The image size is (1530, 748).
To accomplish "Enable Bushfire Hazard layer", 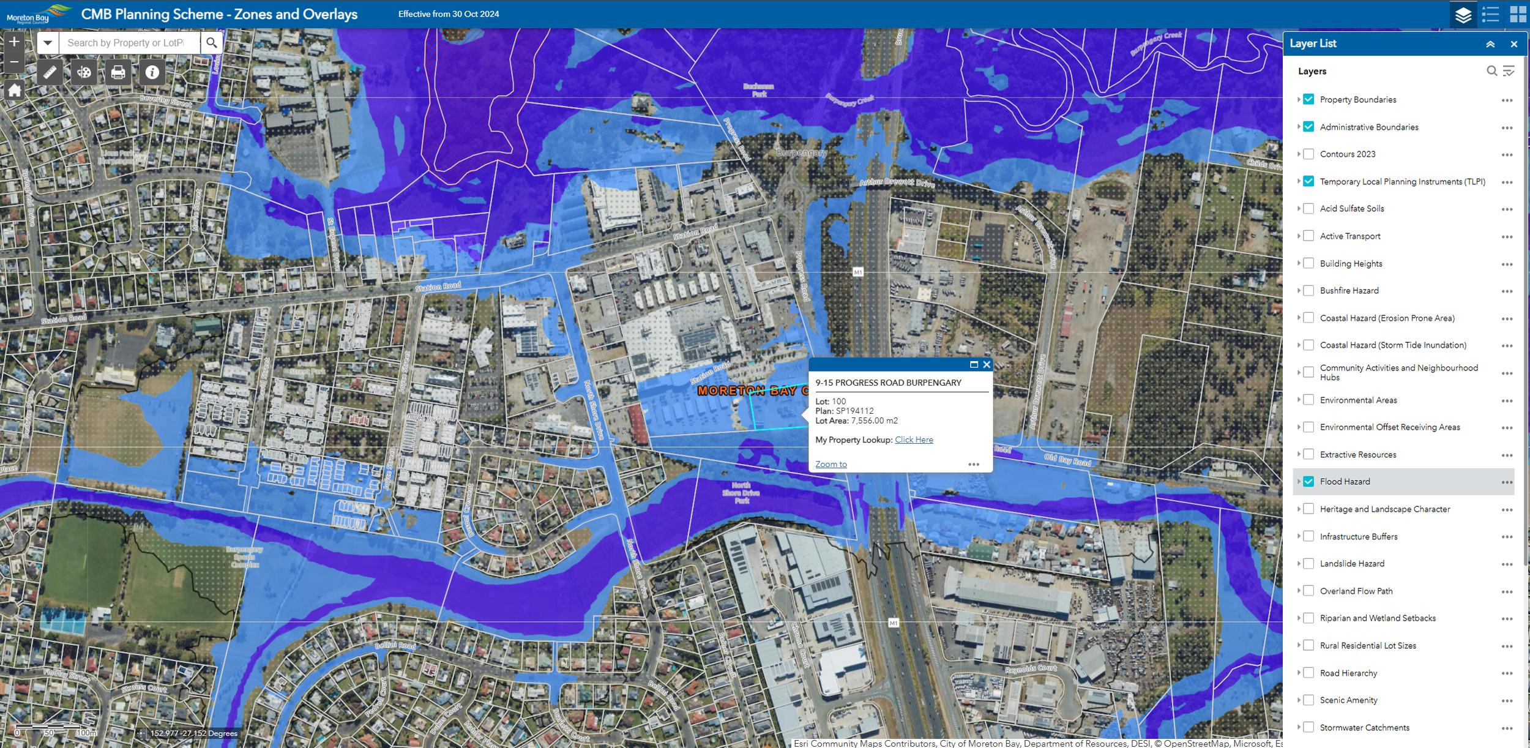I will 1308,291.
